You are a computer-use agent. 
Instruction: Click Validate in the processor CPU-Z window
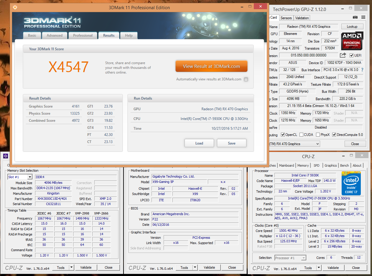[333, 268]
